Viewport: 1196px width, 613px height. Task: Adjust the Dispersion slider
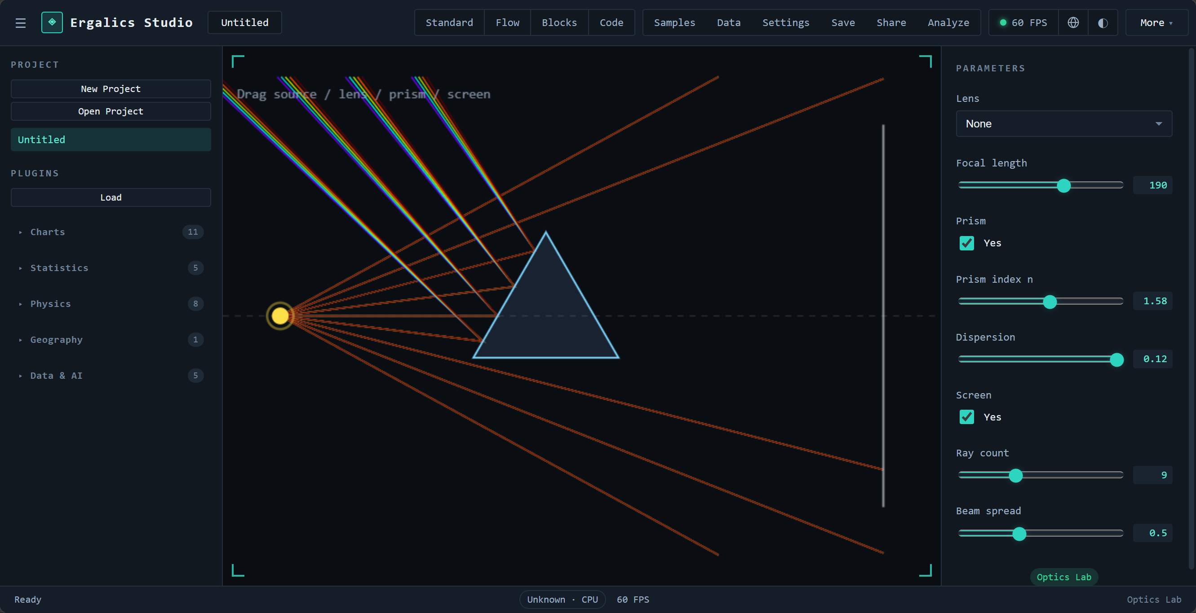1041,359
